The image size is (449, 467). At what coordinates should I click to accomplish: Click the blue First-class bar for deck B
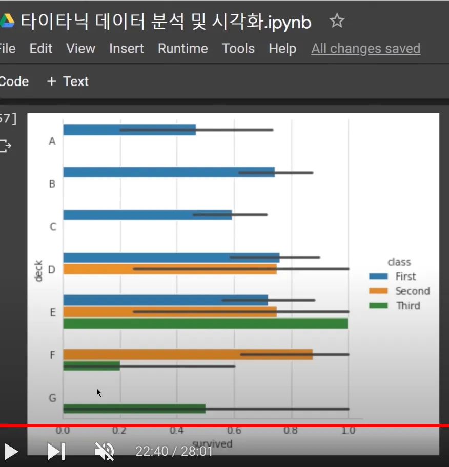[169, 172]
